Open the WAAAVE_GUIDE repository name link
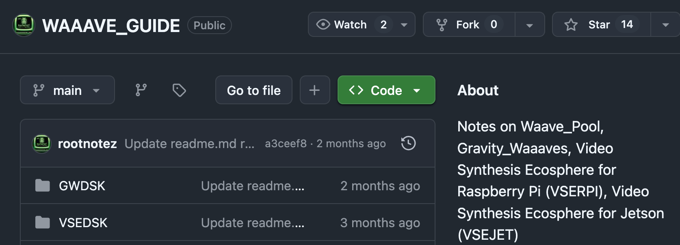680x245 pixels. tap(111, 26)
